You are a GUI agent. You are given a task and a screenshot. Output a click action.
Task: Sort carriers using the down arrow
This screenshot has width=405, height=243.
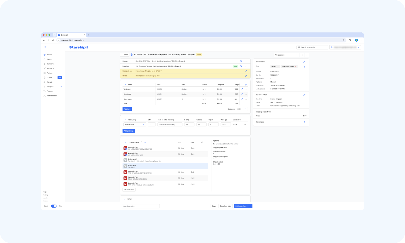tap(145, 142)
